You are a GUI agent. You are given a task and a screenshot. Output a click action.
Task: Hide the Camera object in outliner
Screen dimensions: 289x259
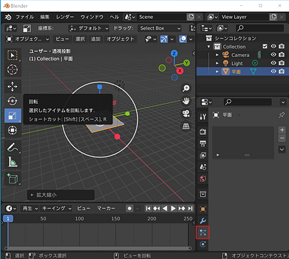click(273, 54)
